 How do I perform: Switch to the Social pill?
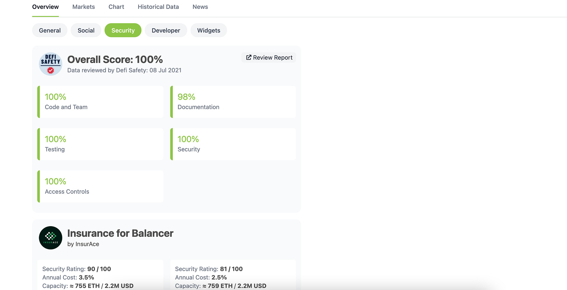coord(86,30)
